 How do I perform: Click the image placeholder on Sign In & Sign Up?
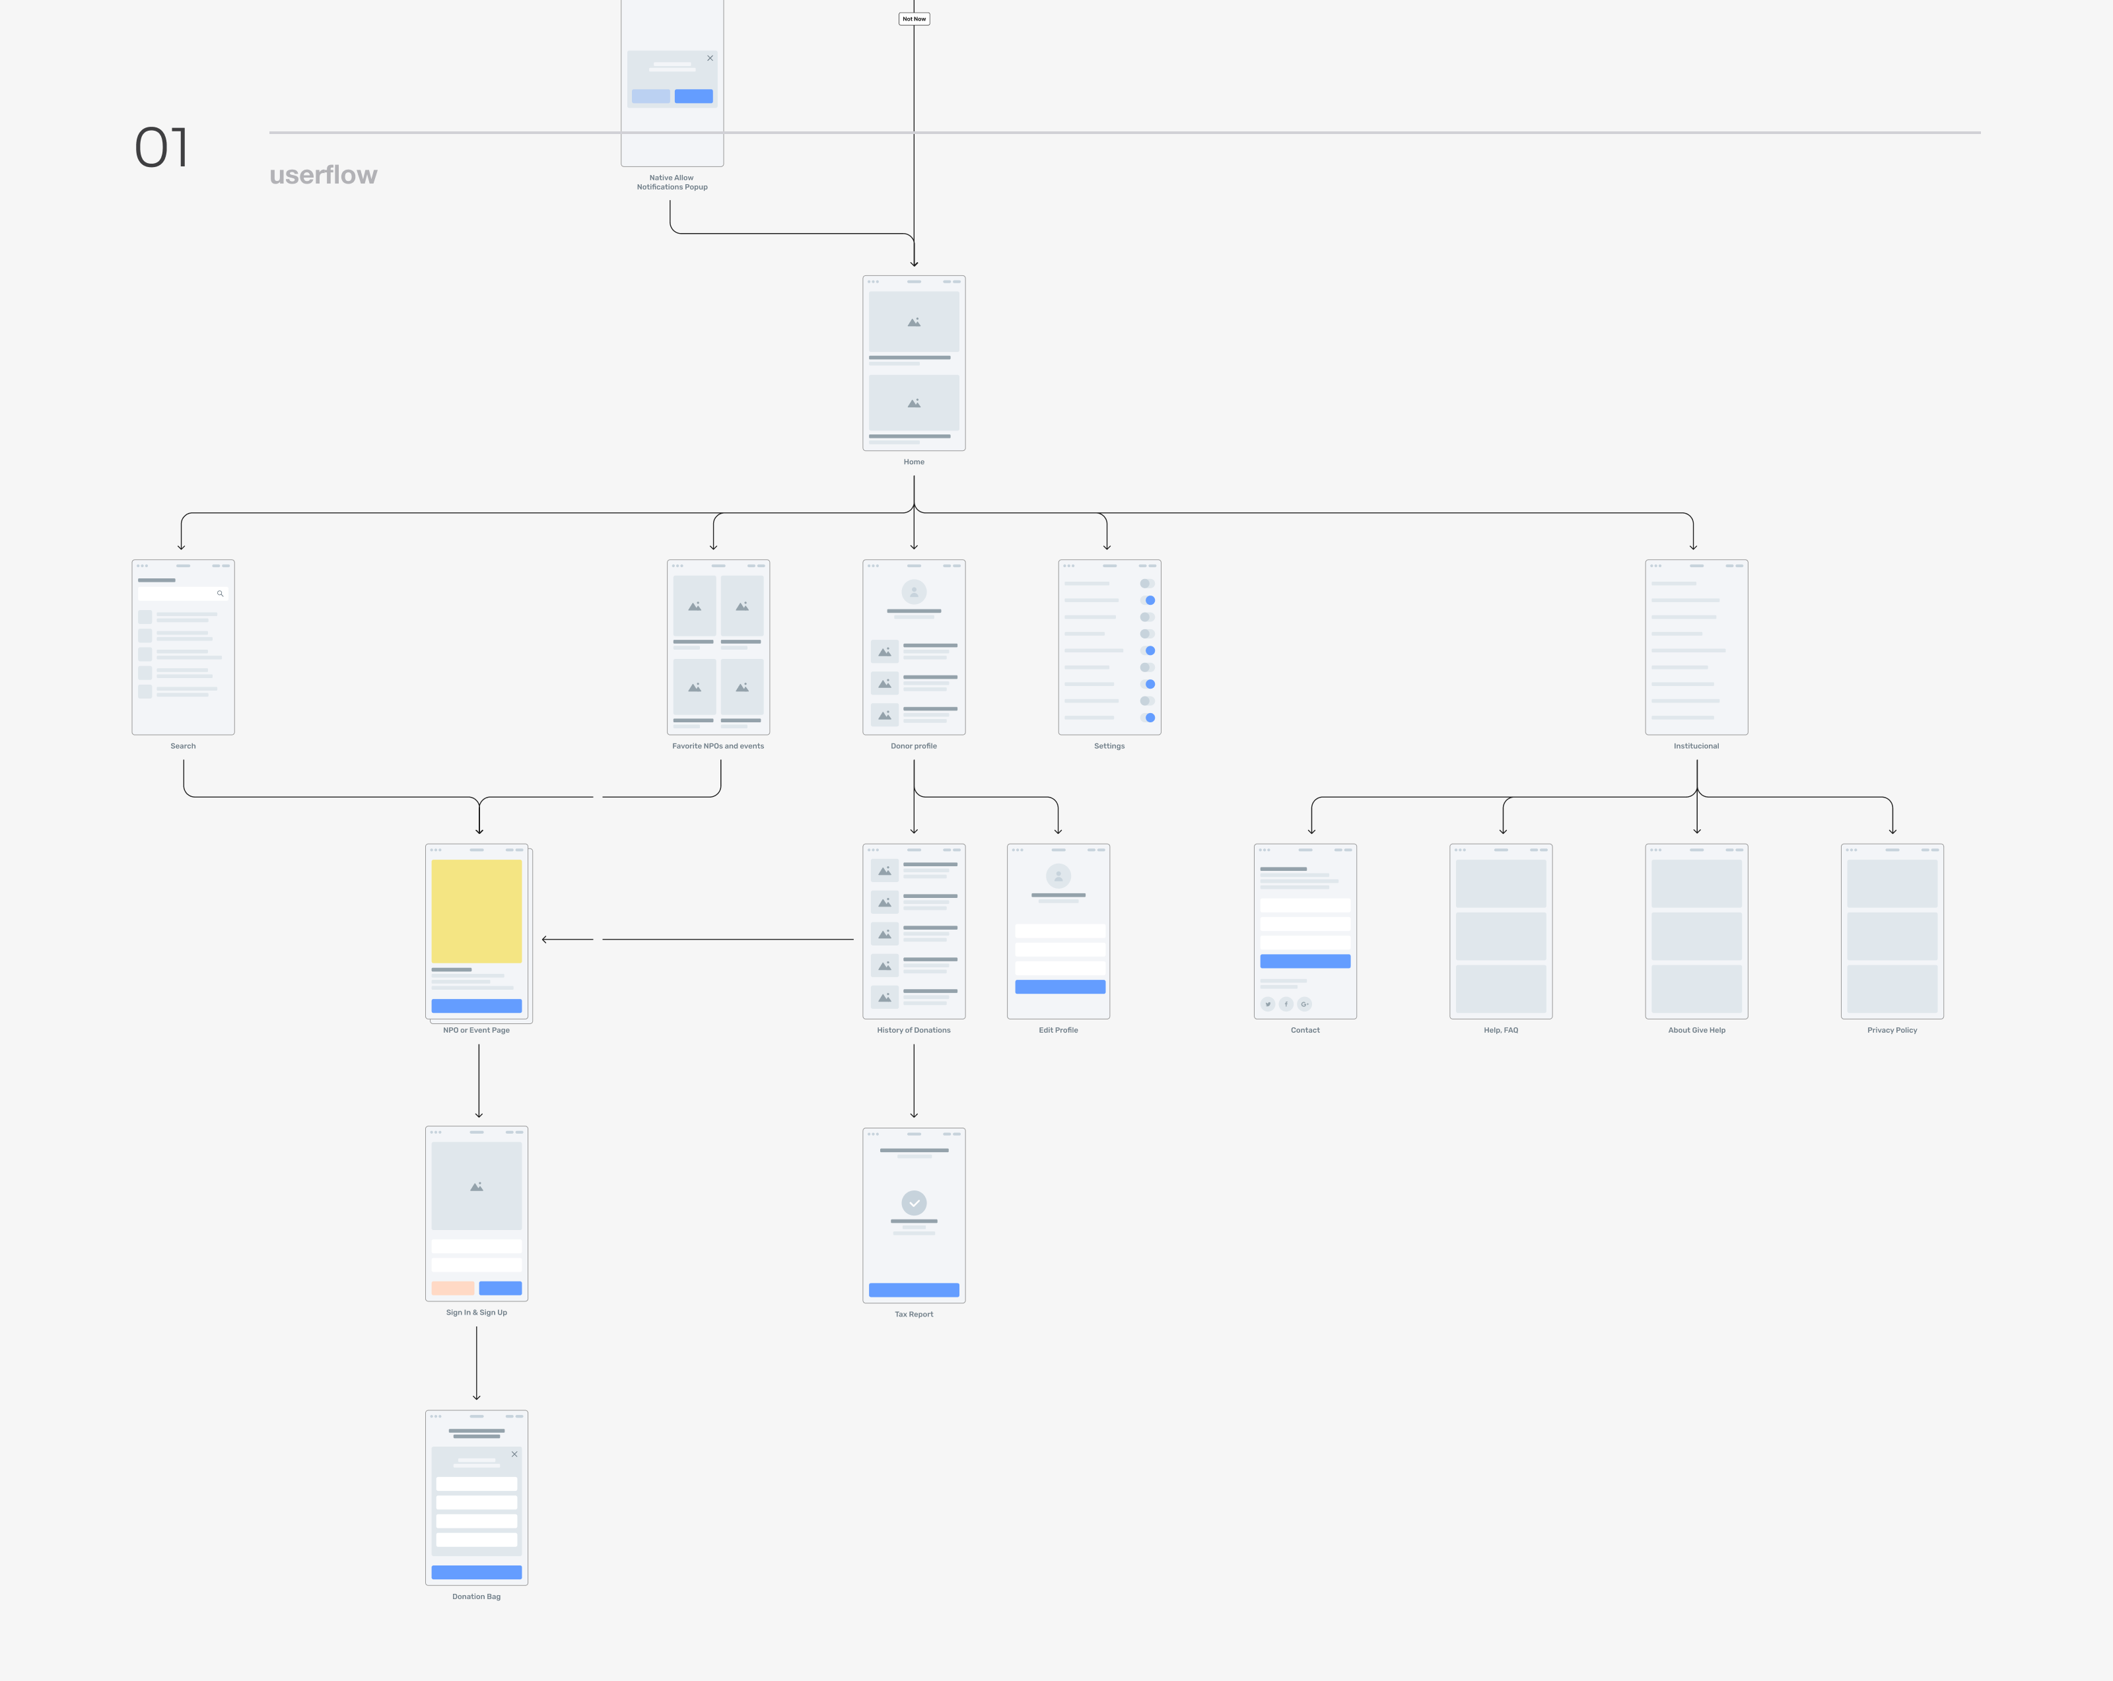(476, 1186)
